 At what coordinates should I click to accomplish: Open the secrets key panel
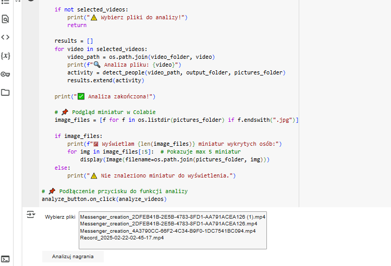[5, 74]
